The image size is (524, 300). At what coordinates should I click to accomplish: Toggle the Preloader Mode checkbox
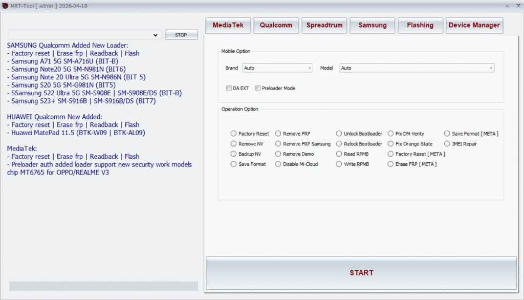click(x=258, y=89)
